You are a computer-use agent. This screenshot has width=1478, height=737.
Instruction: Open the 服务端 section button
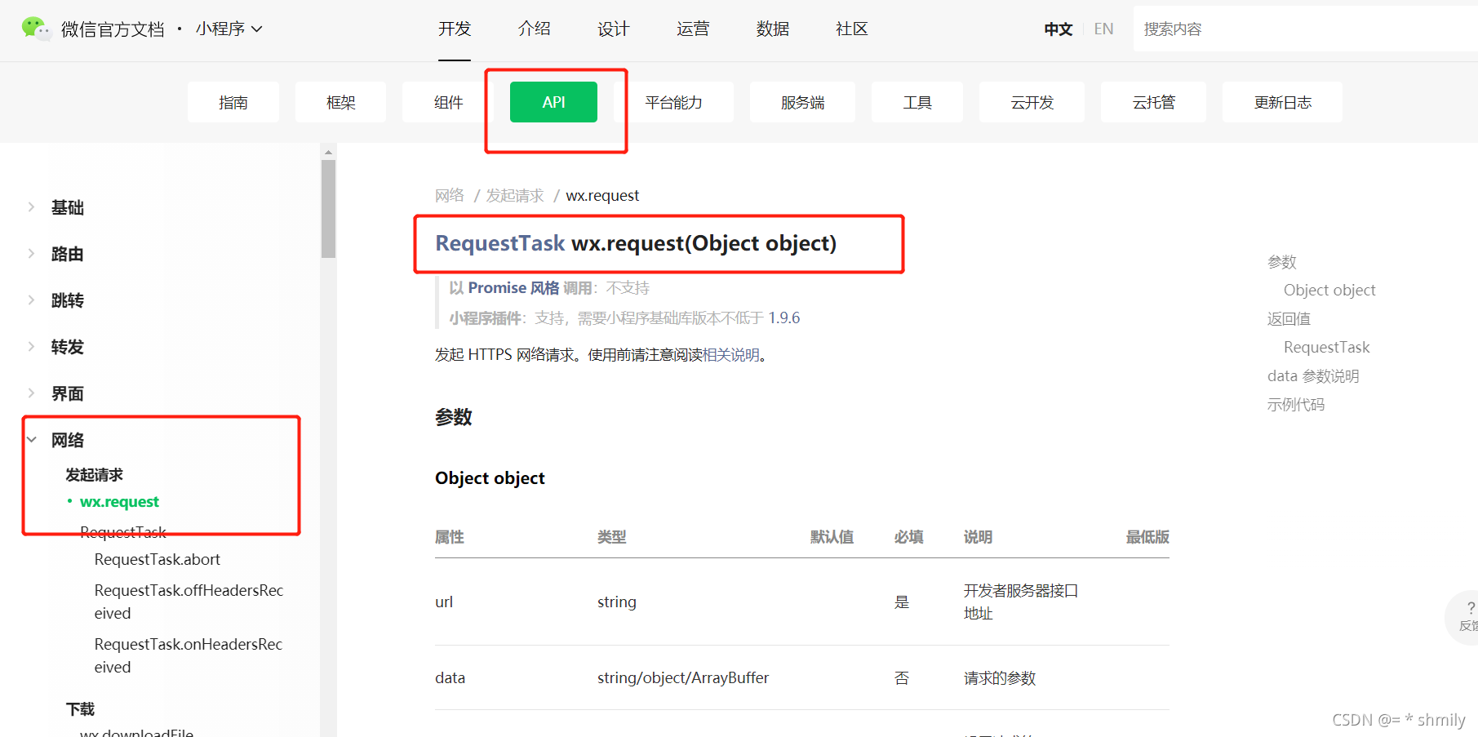[802, 102]
